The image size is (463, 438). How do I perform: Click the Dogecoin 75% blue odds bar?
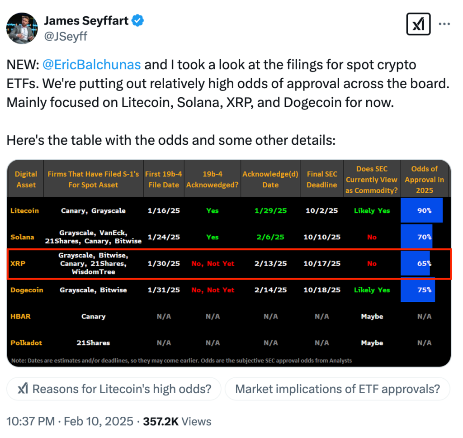coord(418,290)
